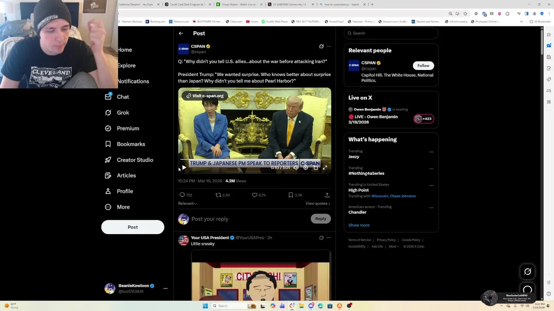
Task: Open the floating Grok button
Action: [x=528, y=272]
